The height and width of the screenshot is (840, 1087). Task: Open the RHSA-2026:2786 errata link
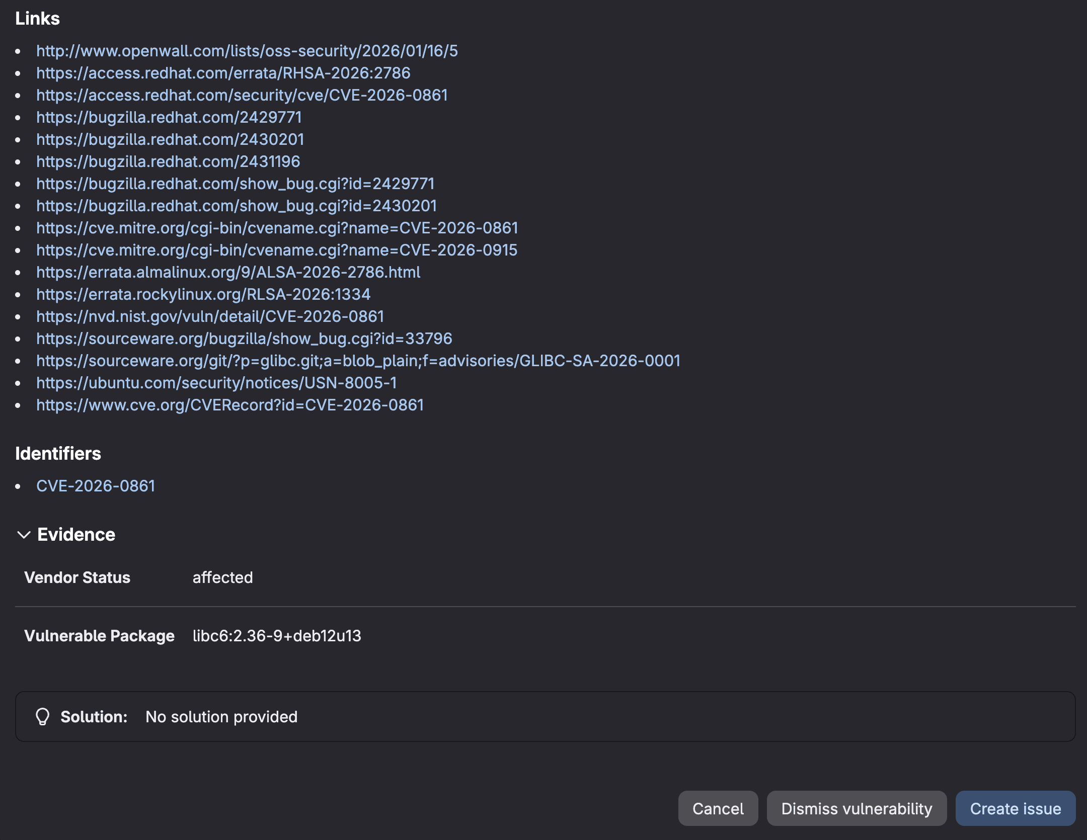click(222, 73)
